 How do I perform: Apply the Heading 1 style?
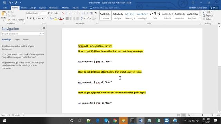coord(130,15)
